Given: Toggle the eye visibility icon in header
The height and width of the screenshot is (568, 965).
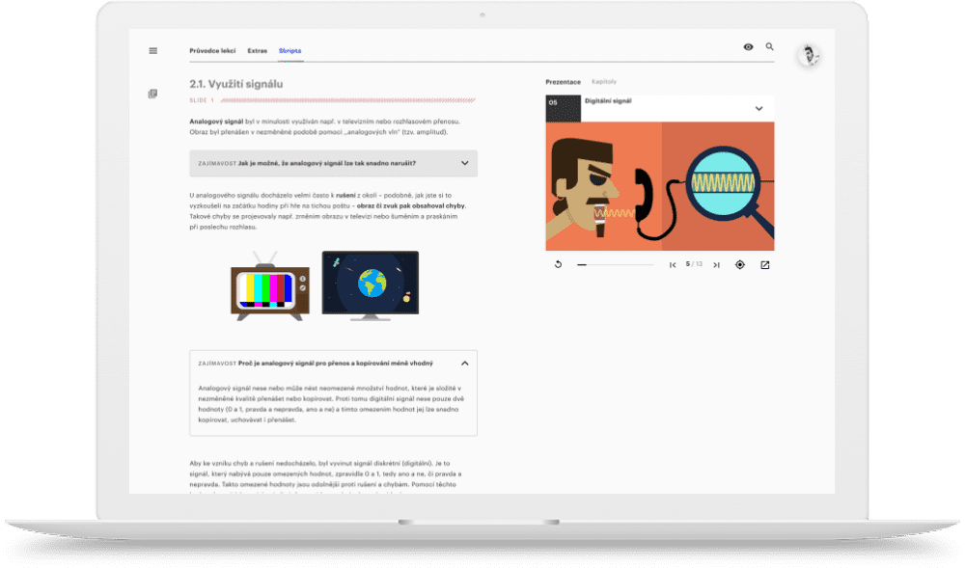Looking at the screenshot, I should [748, 46].
